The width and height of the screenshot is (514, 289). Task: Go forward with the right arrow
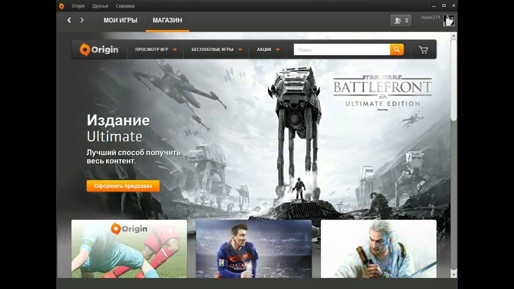pos(82,20)
